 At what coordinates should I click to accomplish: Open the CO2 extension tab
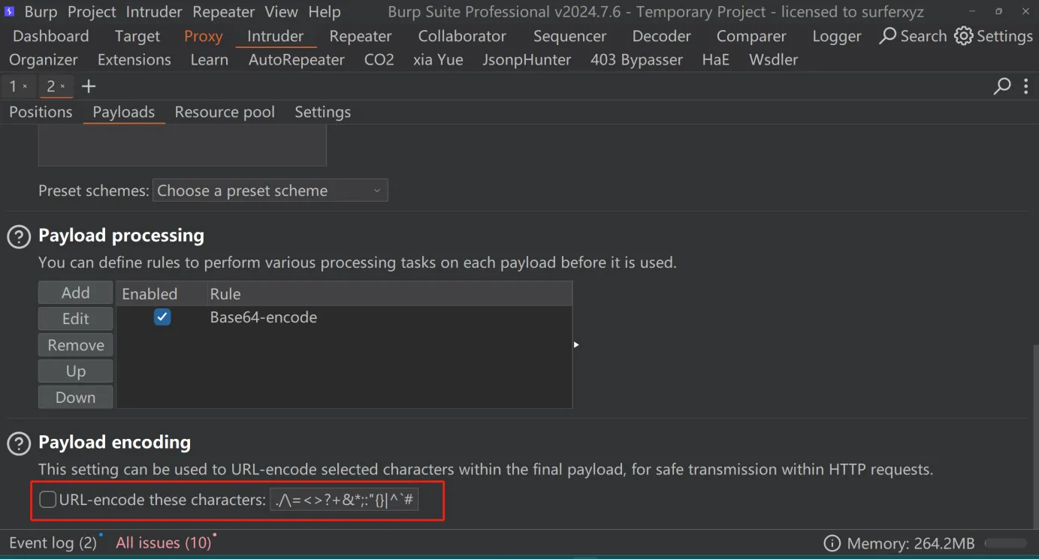[x=379, y=59]
